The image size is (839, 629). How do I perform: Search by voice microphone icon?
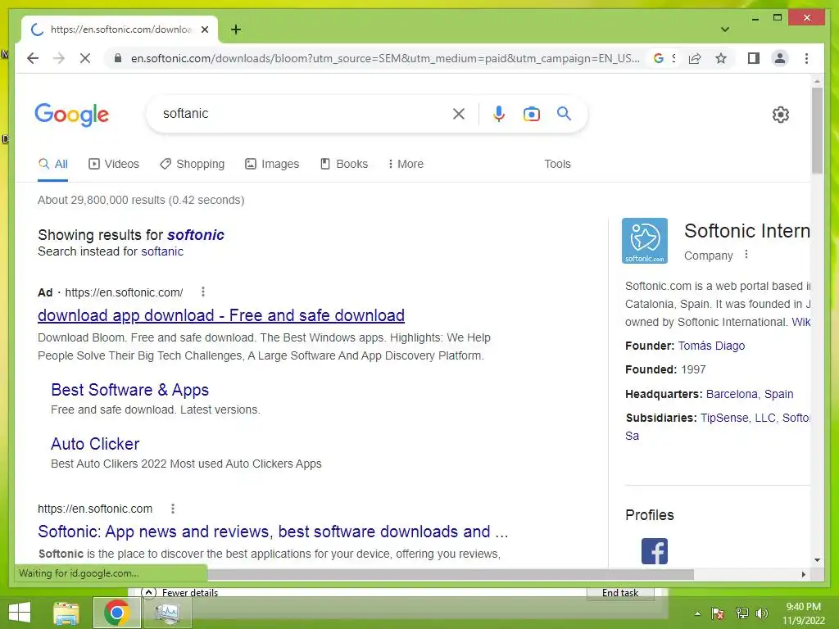coord(499,113)
